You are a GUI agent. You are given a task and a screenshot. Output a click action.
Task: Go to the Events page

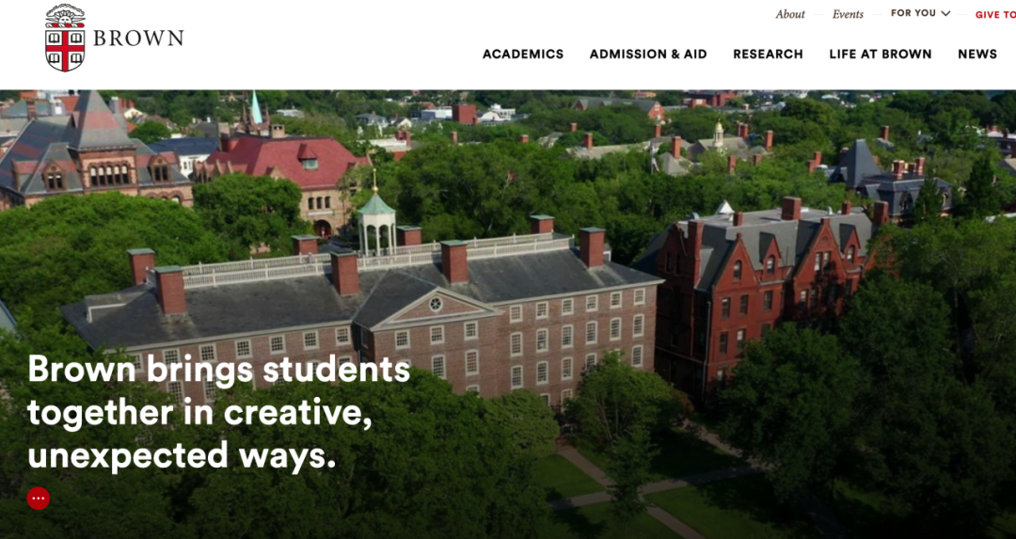[848, 14]
